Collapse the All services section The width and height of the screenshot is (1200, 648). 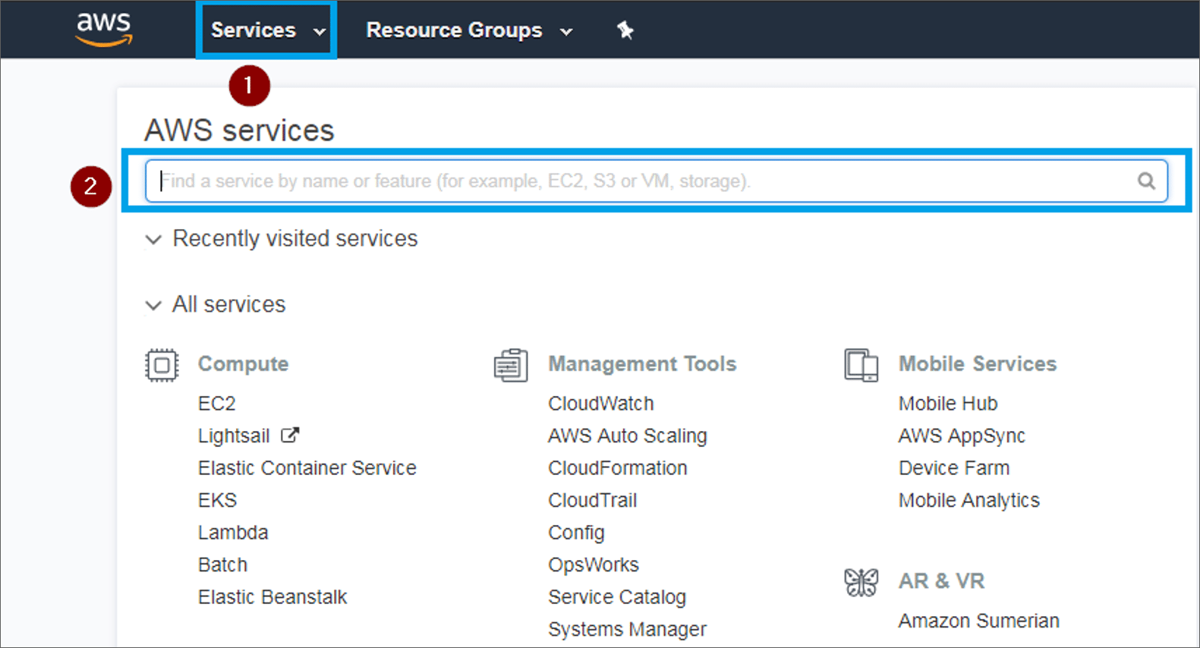tap(154, 305)
